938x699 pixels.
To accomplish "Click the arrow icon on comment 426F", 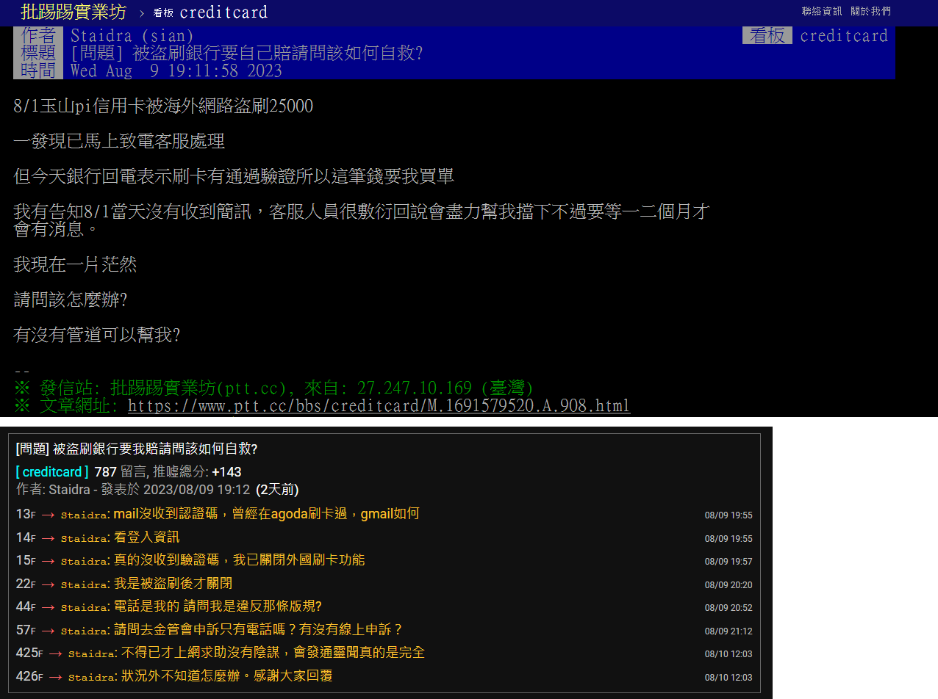I will 55,677.
